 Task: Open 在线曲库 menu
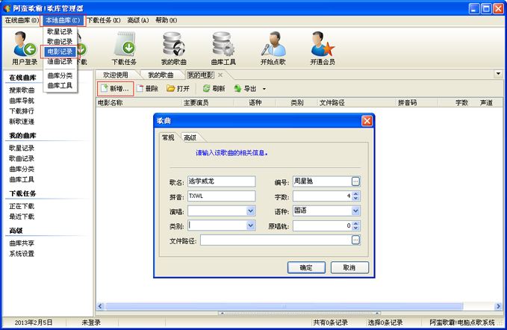tap(22, 20)
